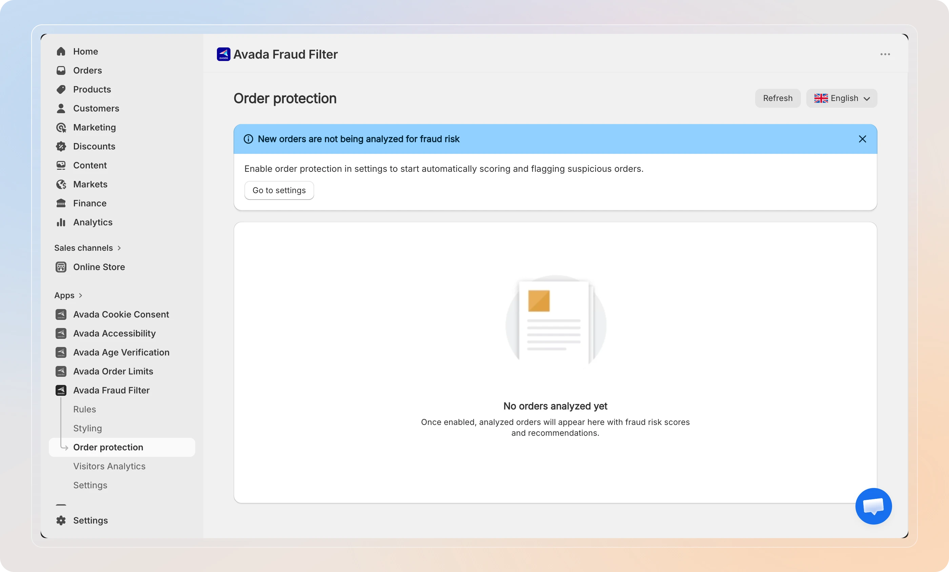
Task: Open the Discounts section
Action: [x=94, y=146]
